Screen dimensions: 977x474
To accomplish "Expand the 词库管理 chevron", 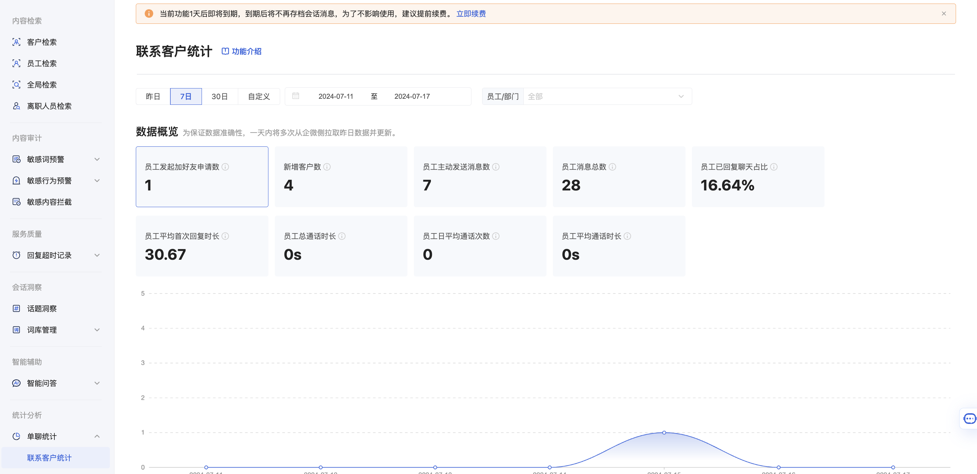I will coord(97,330).
